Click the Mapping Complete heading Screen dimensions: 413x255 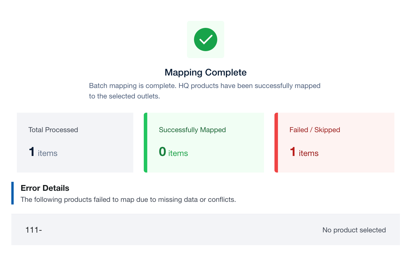[x=206, y=72]
